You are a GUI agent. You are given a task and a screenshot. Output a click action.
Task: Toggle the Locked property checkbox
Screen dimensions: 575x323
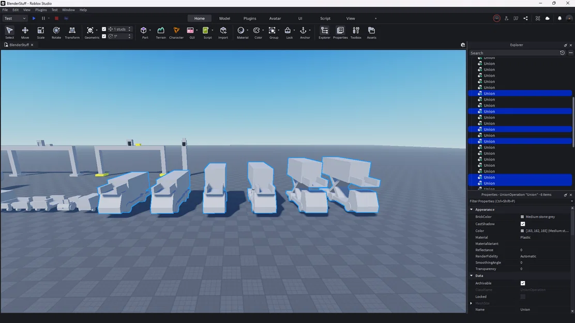tap(523, 297)
